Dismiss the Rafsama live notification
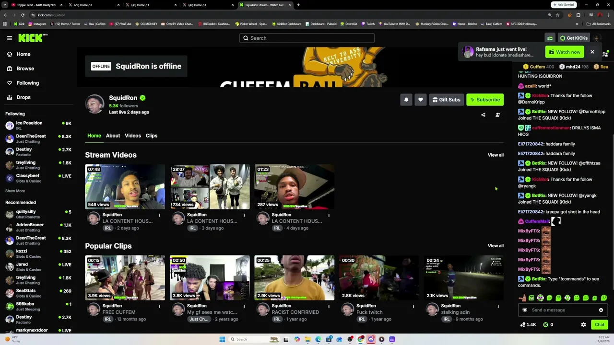614x345 pixels. pos(592,52)
